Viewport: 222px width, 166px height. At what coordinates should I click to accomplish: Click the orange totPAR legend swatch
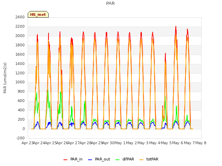tap(142, 160)
